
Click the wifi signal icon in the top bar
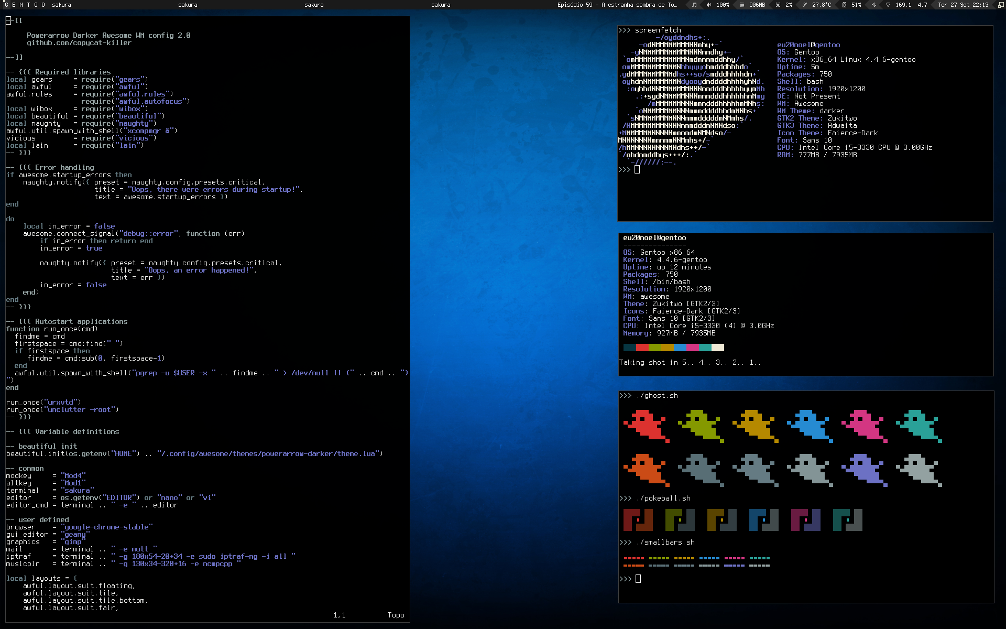pos(888,5)
